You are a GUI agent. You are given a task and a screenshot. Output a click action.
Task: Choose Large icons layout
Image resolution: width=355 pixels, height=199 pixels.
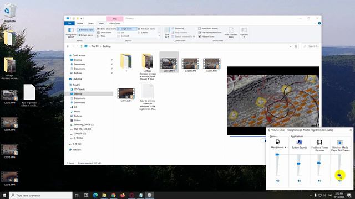tap(127, 29)
